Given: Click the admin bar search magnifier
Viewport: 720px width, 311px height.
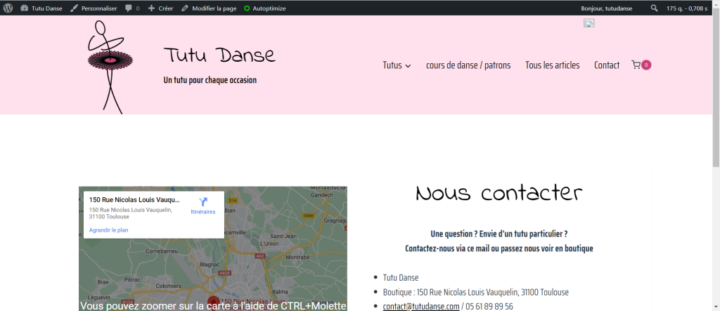Looking at the screenshot, I should (654, 8).
